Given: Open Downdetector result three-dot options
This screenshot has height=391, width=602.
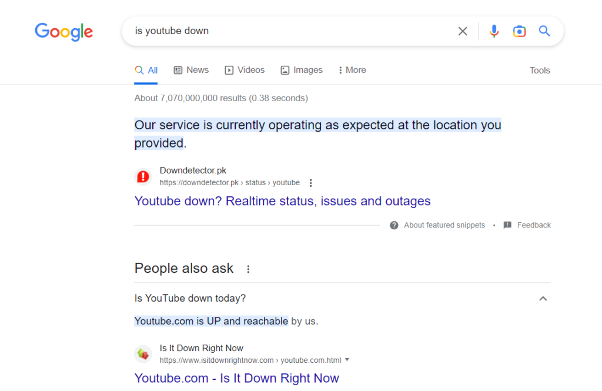Looking at the screenshot, I should (x=311, y=183).
